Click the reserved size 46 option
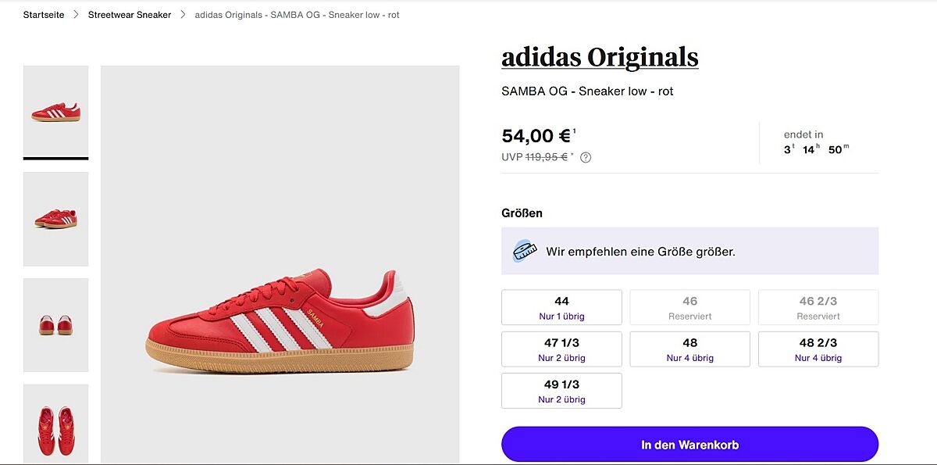The height and width of the screenshot is (465, 937). pyautogui.click(x=689, y=308)
